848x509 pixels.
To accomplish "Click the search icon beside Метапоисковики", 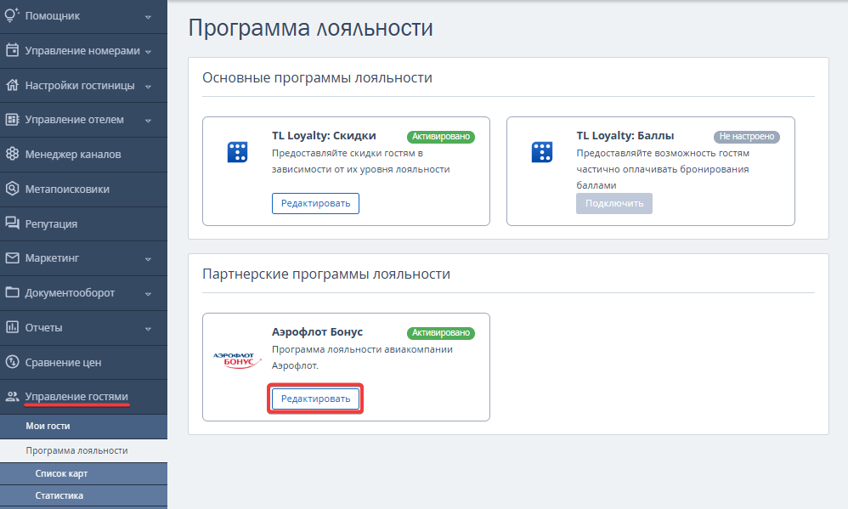I will click(12, 189).
